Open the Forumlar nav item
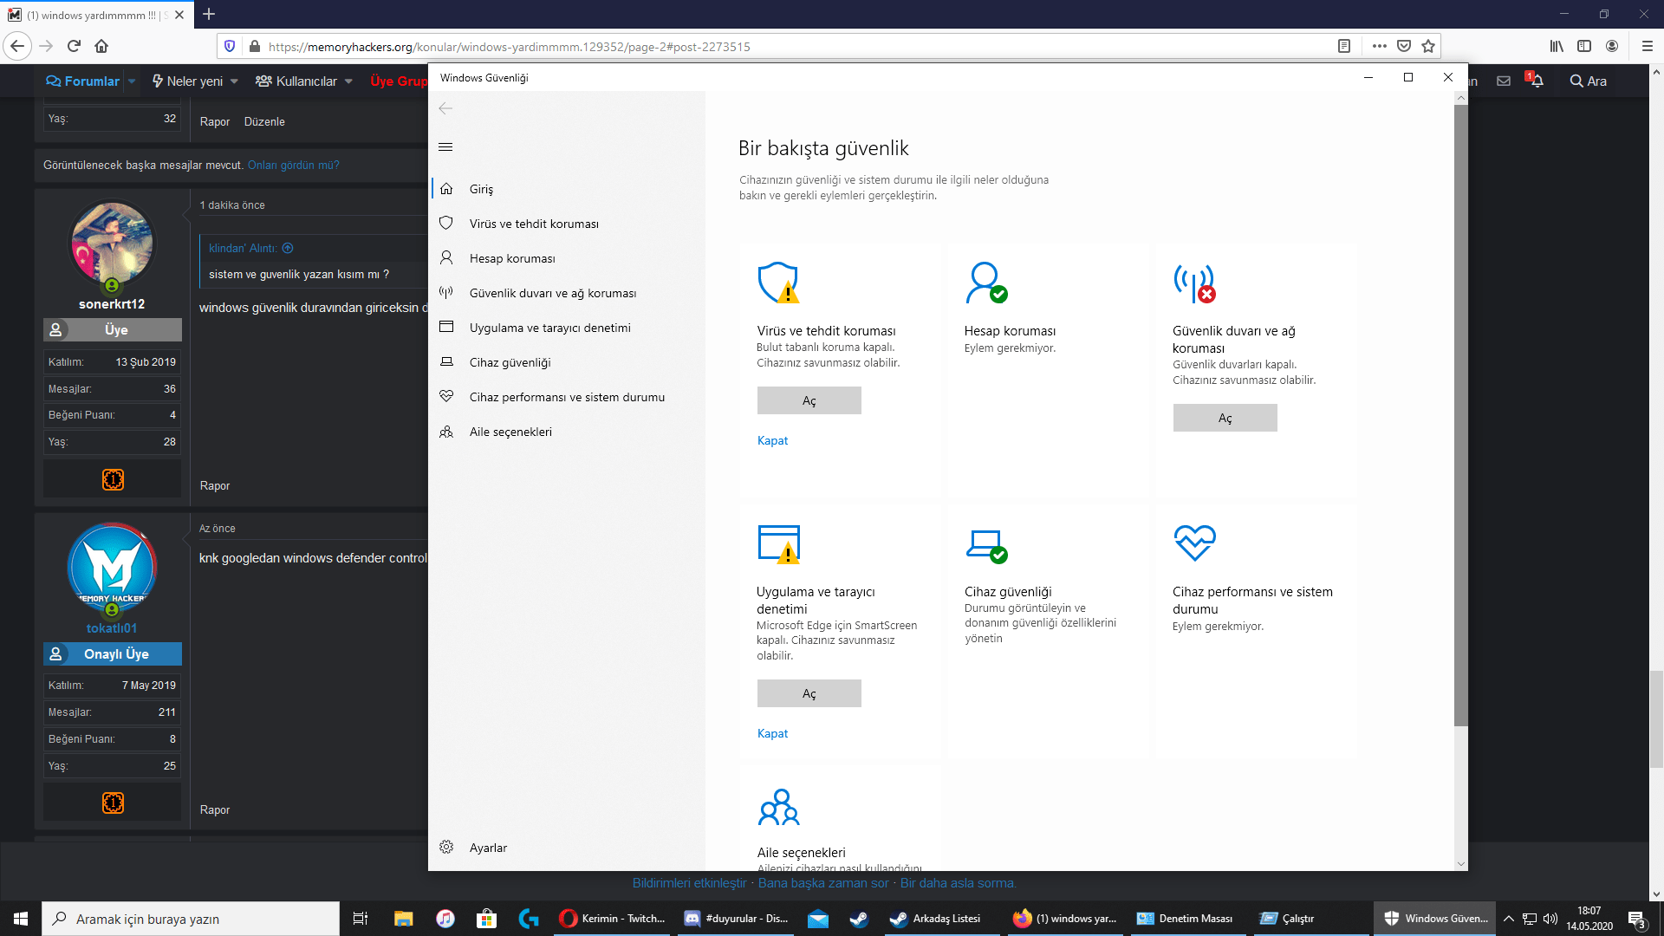Viewport: 1664px width, 936px height. (x=83, y=81)
